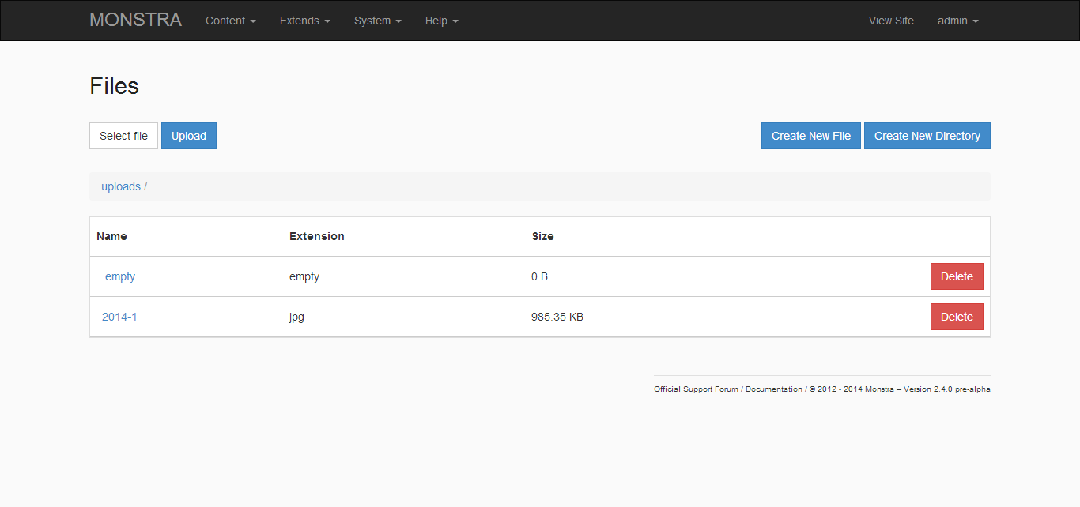Click the Select file button
Image resolution: width=1080 pixels, height=507 pixels.
(x=123, y=136)
